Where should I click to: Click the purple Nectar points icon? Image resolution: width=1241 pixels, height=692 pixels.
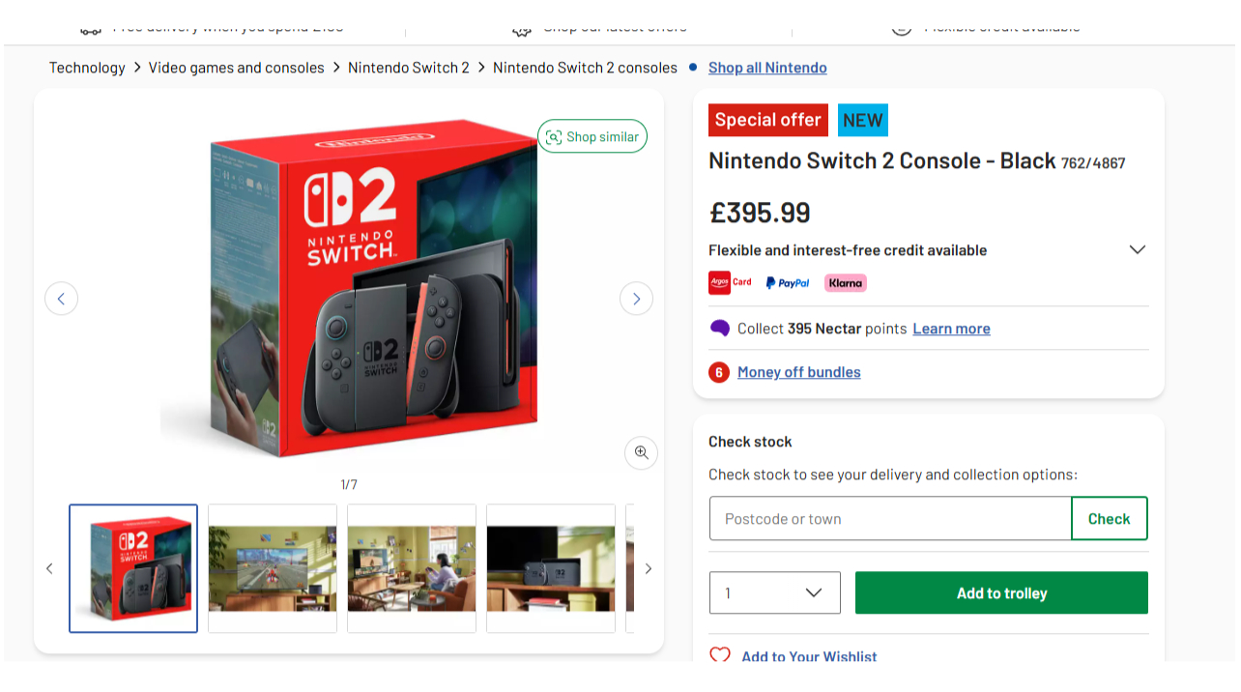(719, 329)
